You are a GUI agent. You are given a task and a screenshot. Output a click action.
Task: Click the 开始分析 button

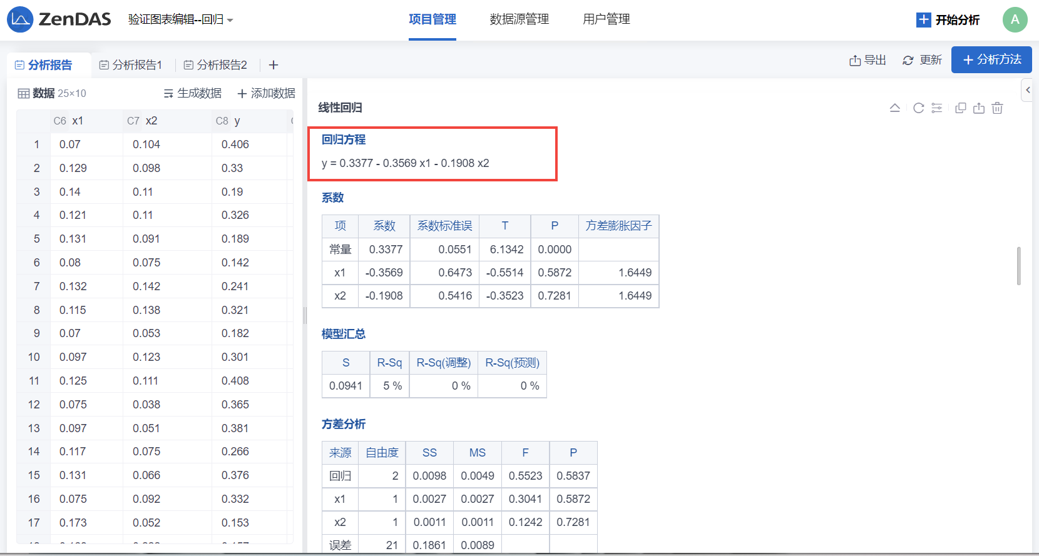(x=948, y=20)
